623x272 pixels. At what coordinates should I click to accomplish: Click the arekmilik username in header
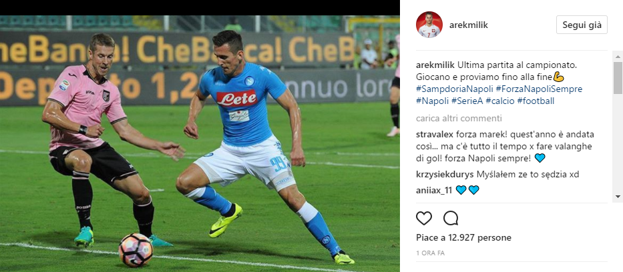coord(469,25)
